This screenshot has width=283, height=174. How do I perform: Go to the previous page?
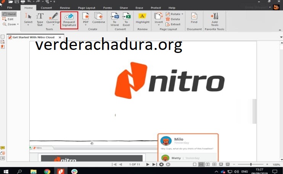121,164
